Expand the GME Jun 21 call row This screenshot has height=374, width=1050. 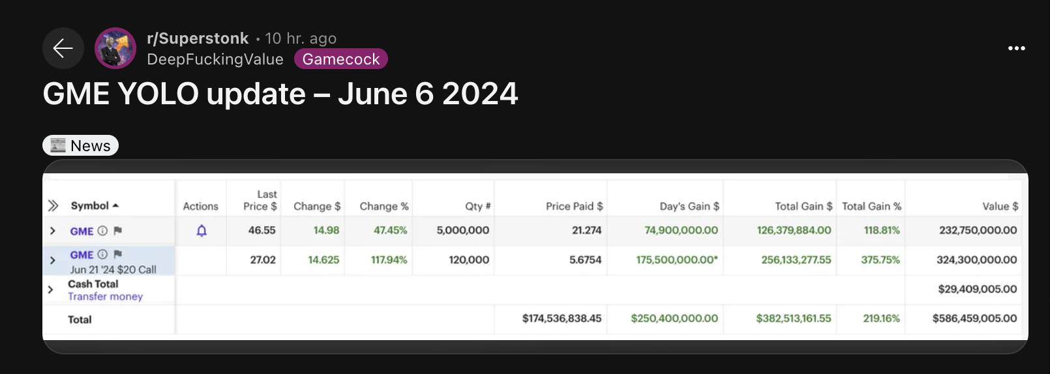point(53,260)
